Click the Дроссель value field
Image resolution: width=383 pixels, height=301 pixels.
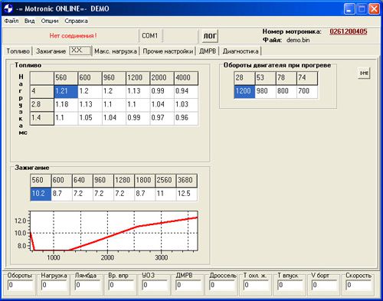222,286
